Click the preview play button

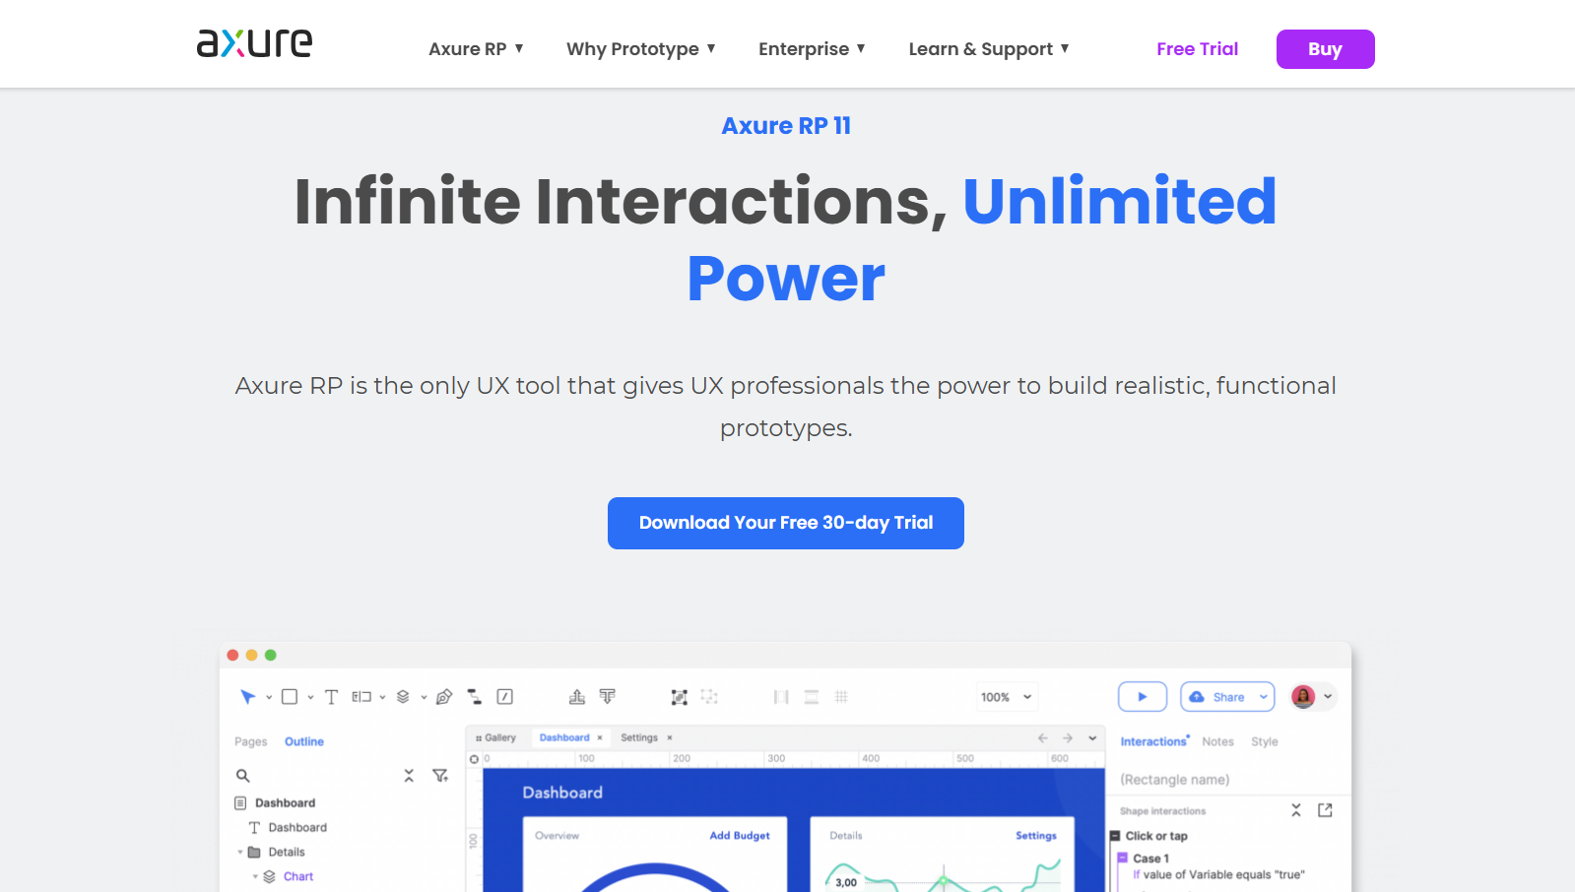click(1143, 697)
